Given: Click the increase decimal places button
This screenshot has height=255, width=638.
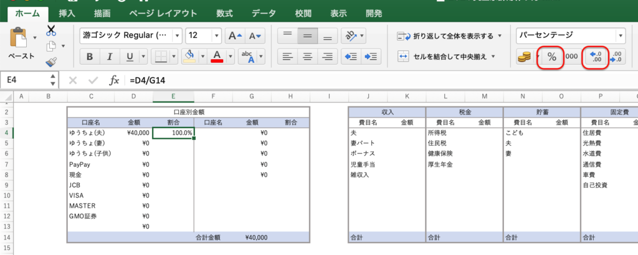Looking at the screenshot, I should pyautogui.click(x=595, y=57).
